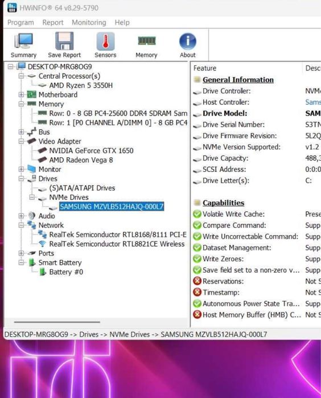Select Row: 1 [P0 CHANNEL A/DIMM 0]

point(118,122)
